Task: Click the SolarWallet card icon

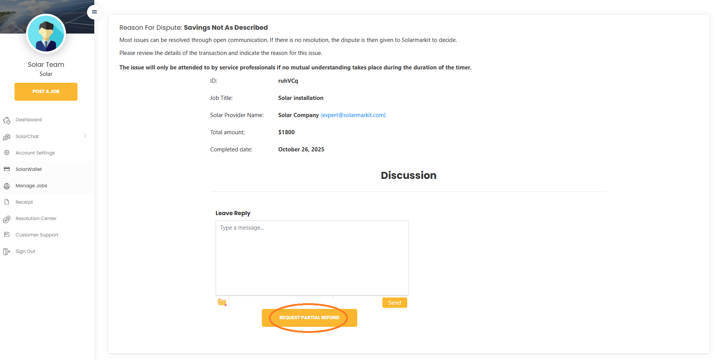Action: click(x=7, y=169)
